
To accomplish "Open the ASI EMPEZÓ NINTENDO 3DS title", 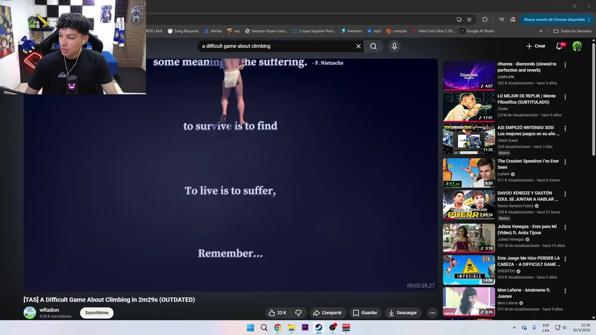I will click(528, 130).
